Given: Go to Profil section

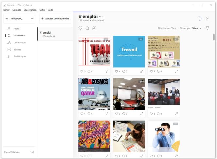Looking at the screenshot, I should point(16,29).
